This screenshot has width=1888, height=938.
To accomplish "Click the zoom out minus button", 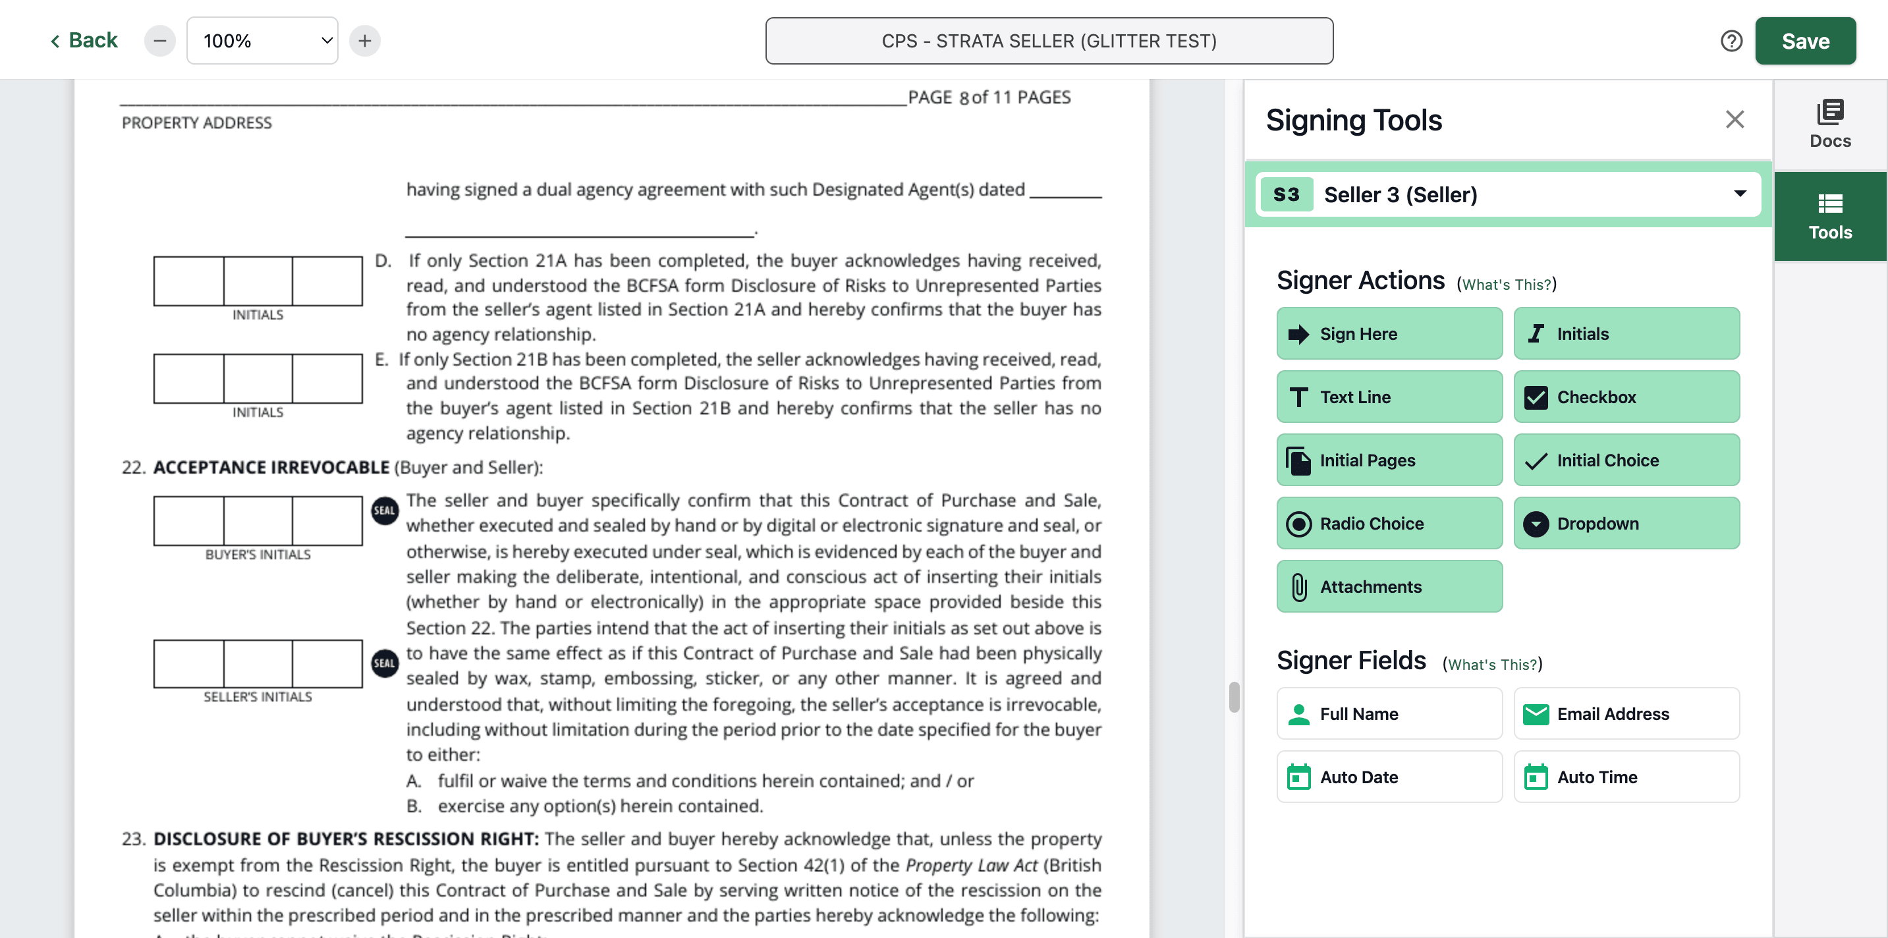I will pos(160,41).
